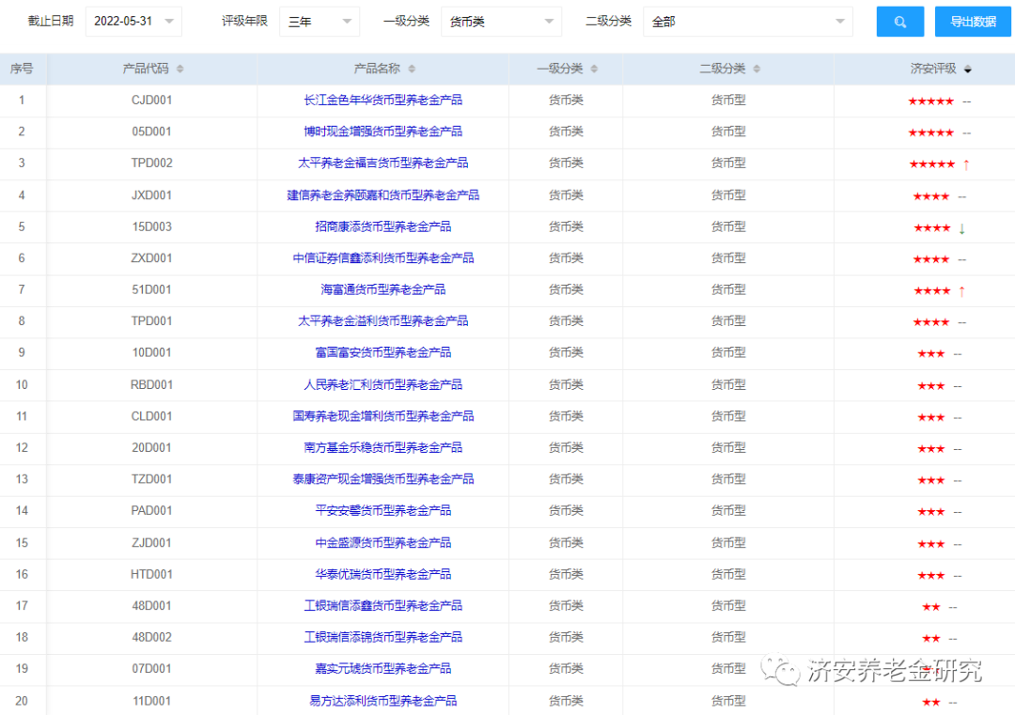Open 招商康添货币型养老金产品 link
Image resolution: width=1015 pixels, height=715 pixels.
point(383,226)
